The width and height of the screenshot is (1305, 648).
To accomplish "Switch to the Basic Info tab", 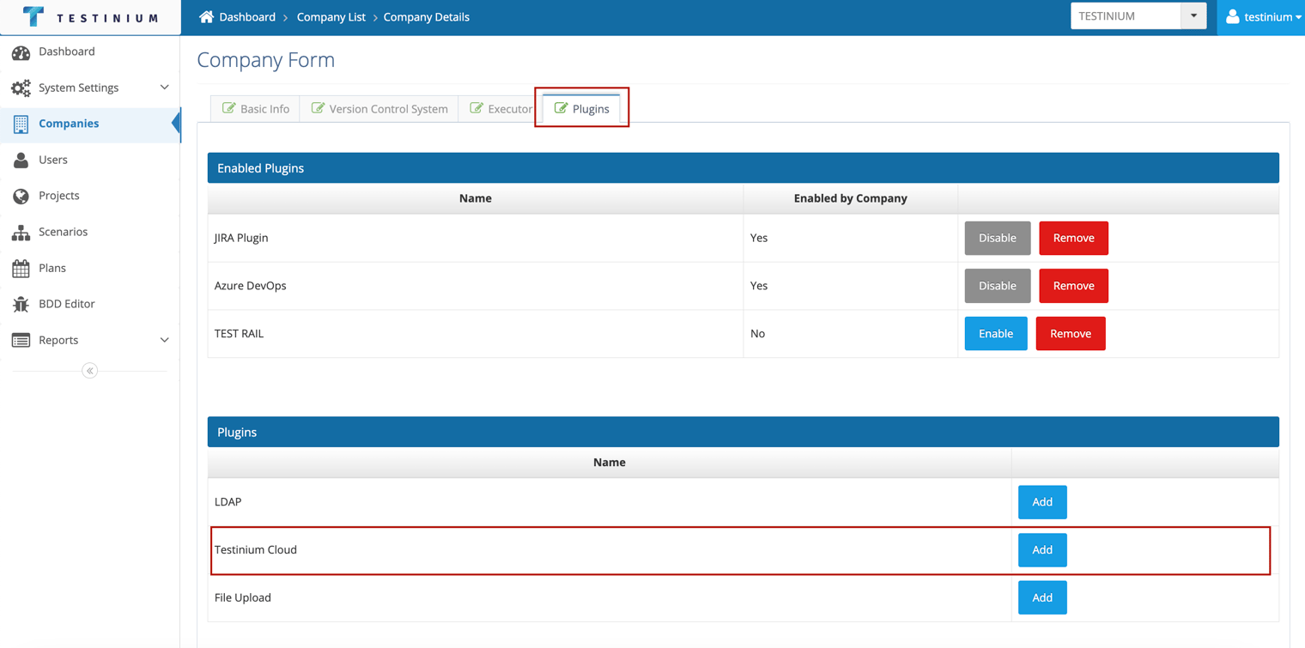I will (x=256, y=109).
